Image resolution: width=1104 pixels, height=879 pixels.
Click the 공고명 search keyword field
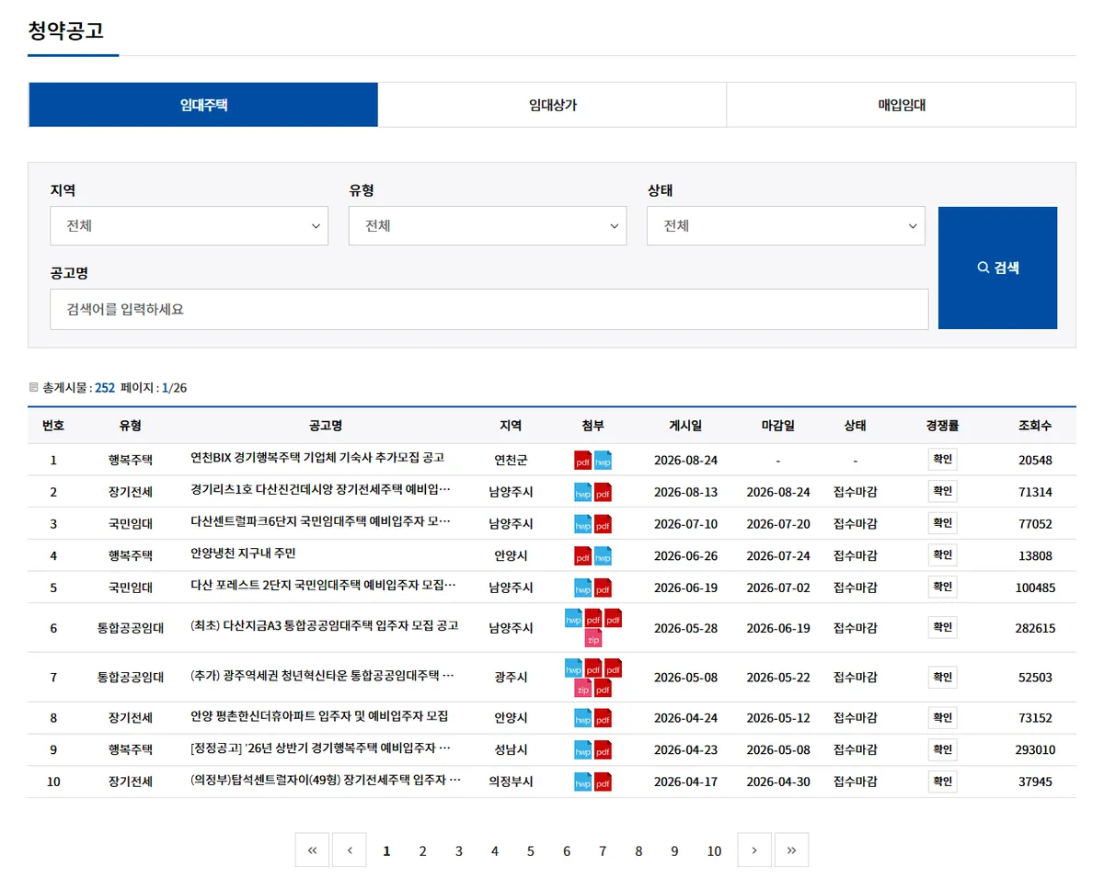pyautogui.click(x=489, y=310)
